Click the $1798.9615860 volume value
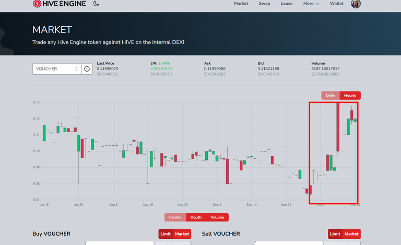This screenshot has width=401, height=245. [325, 74]
